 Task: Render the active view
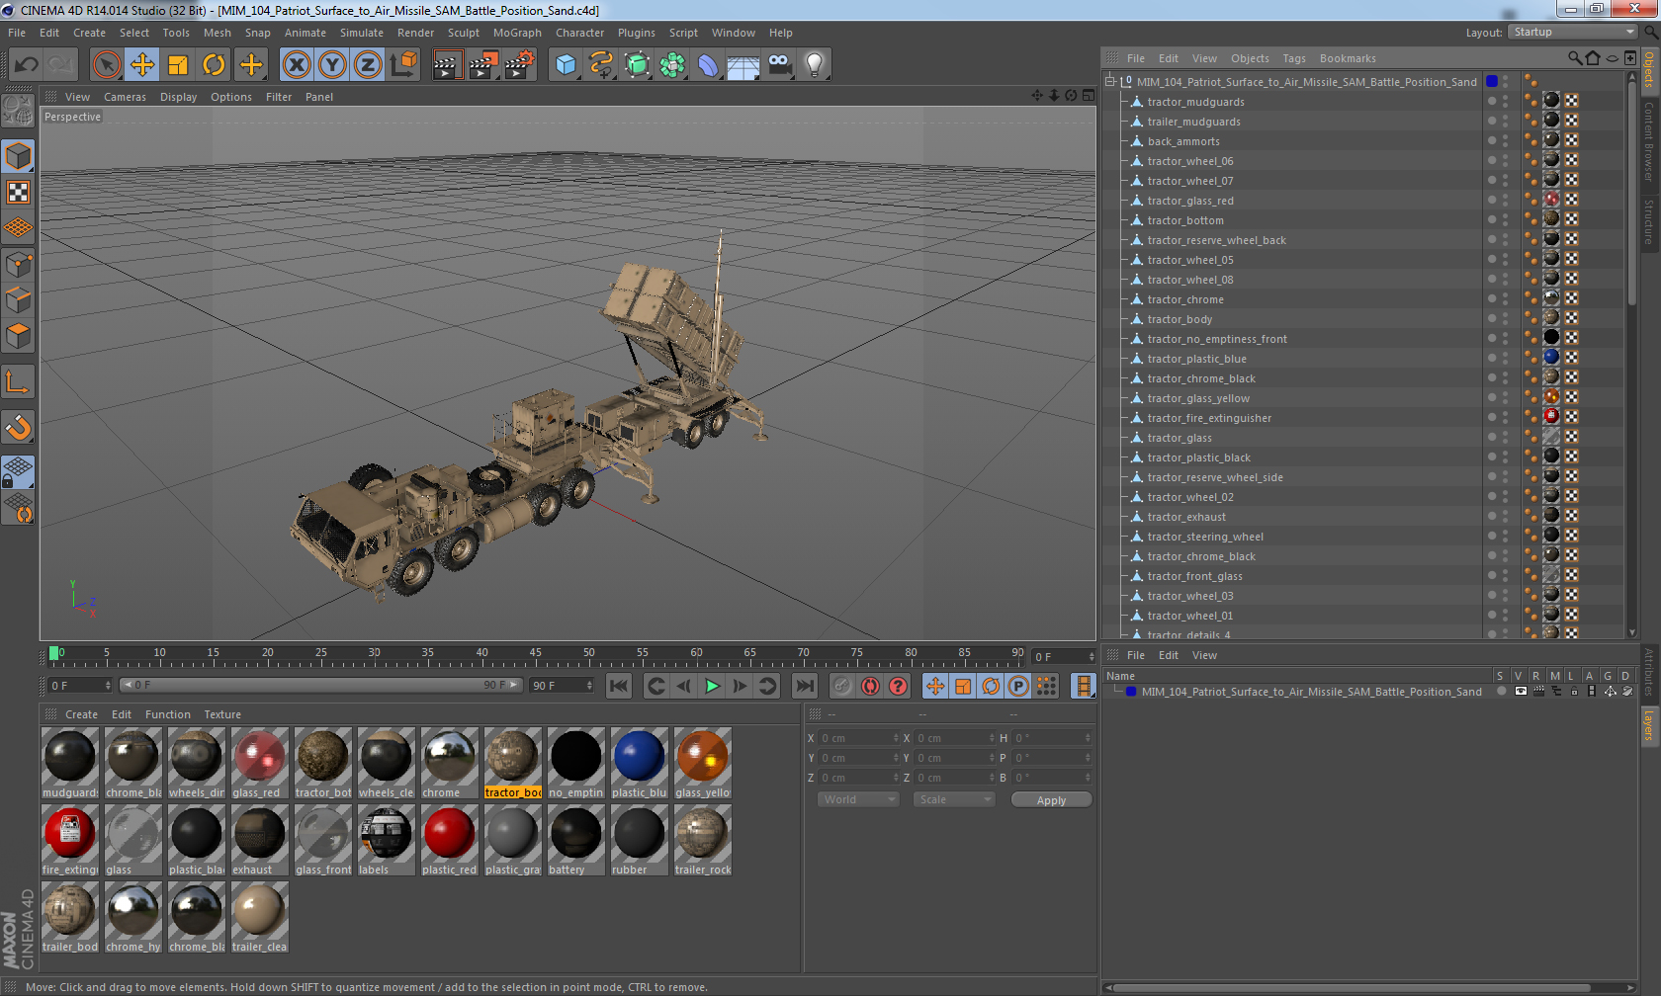coord(447,65)
